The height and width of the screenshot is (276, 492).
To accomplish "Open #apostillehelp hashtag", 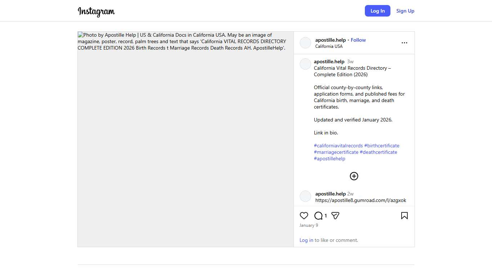I will pos(330,158).
